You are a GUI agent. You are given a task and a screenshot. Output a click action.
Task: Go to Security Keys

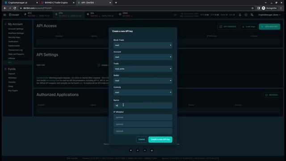(14, 37)
